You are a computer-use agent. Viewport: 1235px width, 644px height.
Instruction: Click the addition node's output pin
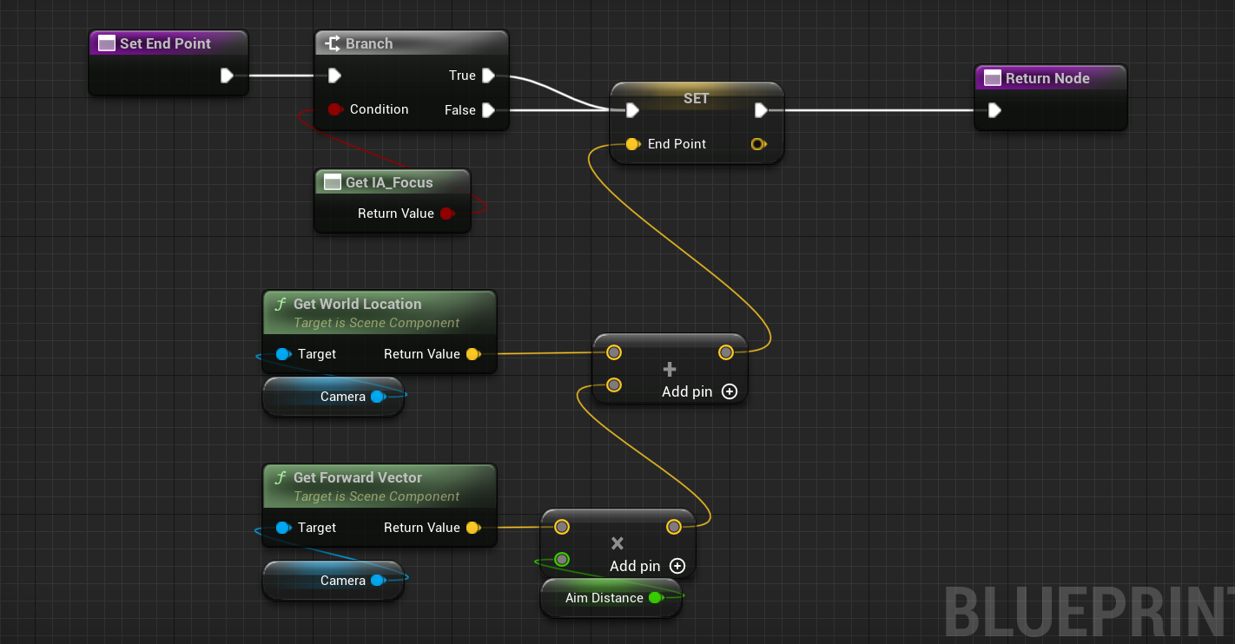pyautogui.click(x=726, y=352)
